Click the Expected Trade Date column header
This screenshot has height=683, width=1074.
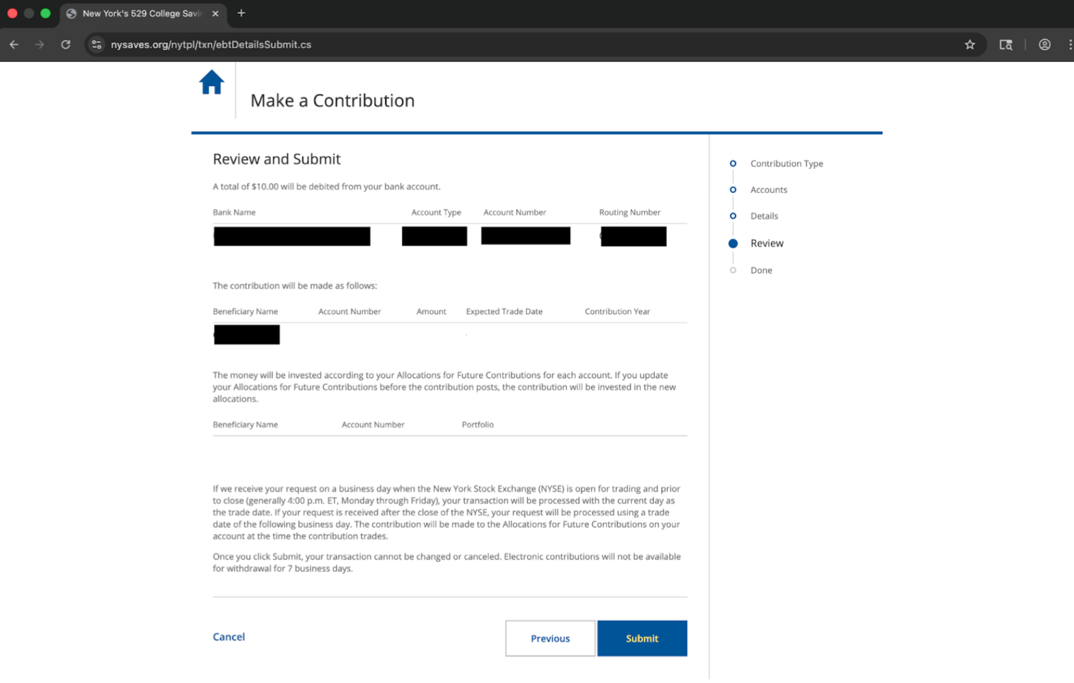504,312
